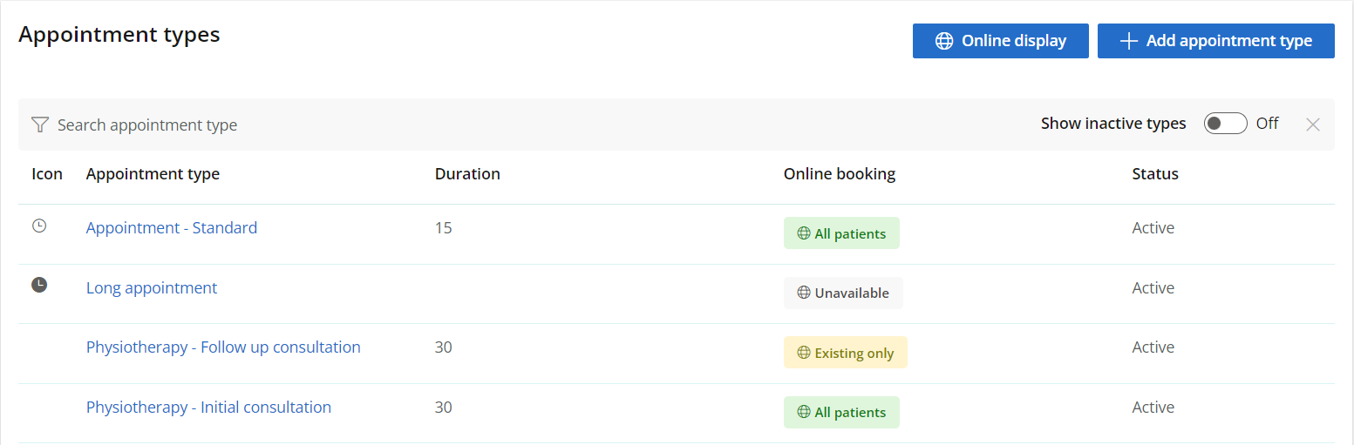
Task: Add a new appointment type
Action: (1215, 41)
